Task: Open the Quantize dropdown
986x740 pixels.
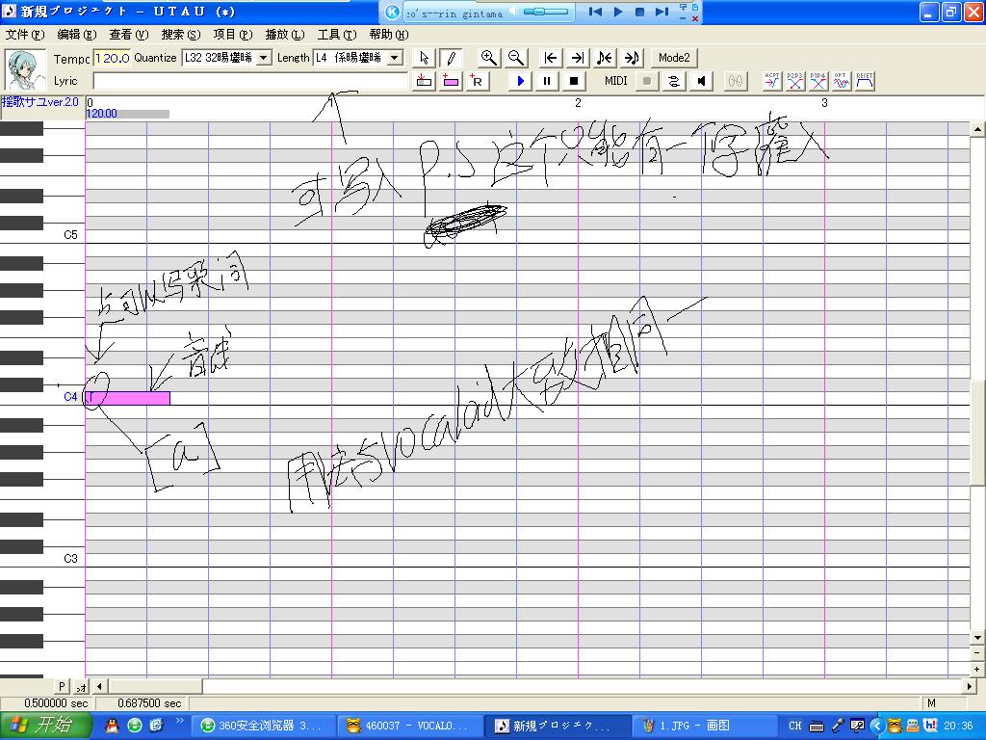Action: [x=264, y=58]
